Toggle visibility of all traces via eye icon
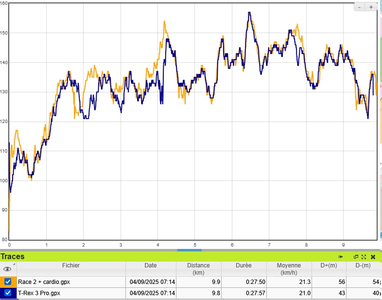Viewport: 382px width, 300px height. click(x=7, y=269)
